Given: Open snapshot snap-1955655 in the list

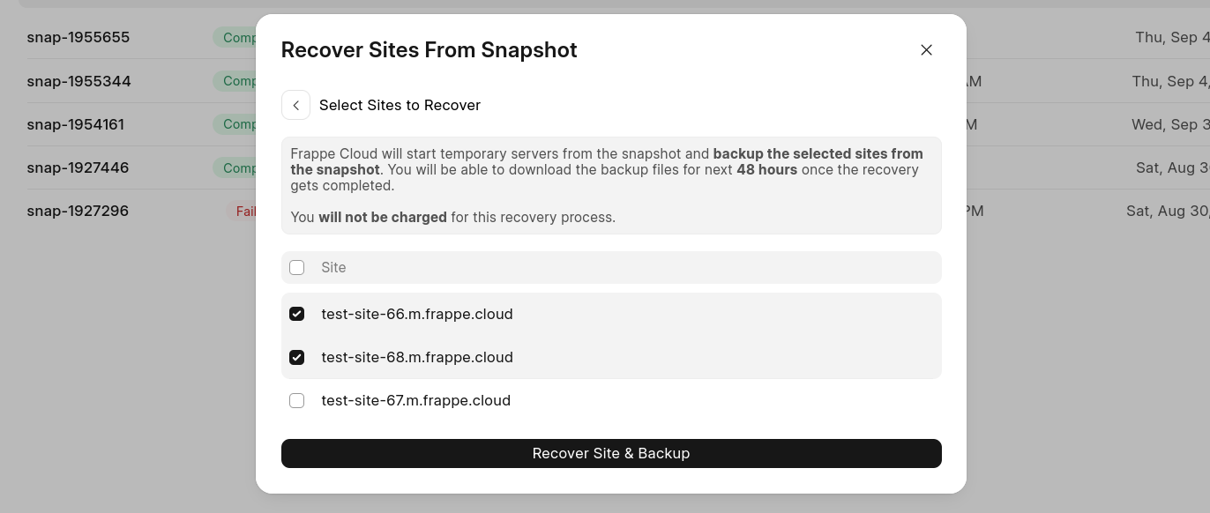Looking at the screenshot, I should tap(78, 37).
